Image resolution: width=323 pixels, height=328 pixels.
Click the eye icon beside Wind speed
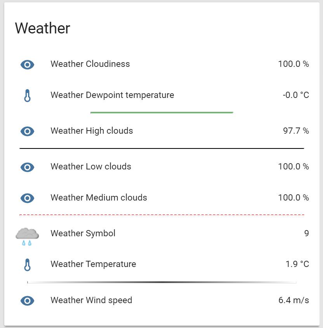click(27, 301)
